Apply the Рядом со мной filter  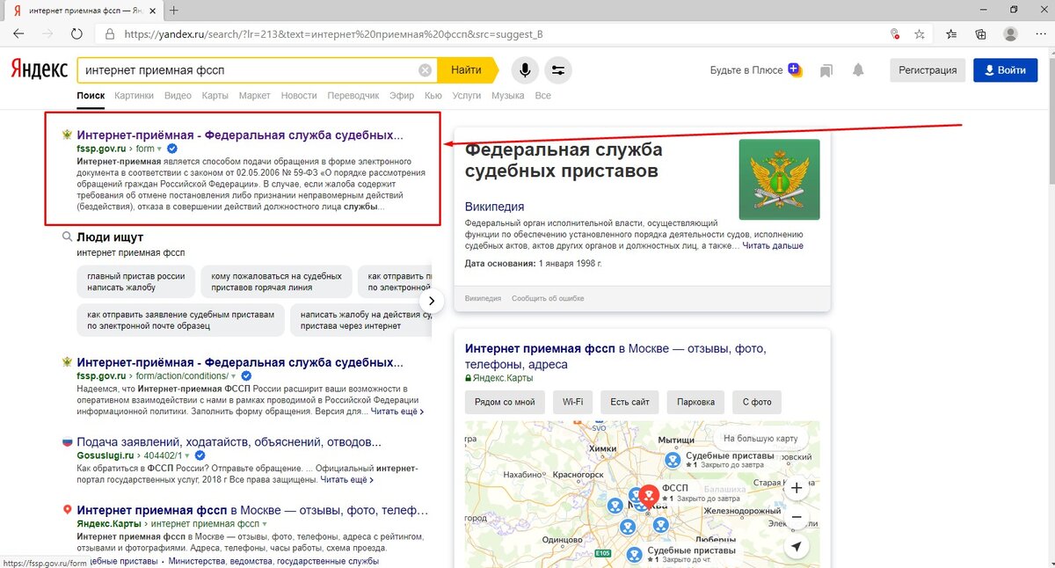pyautogui.click(x=505, y=402)
